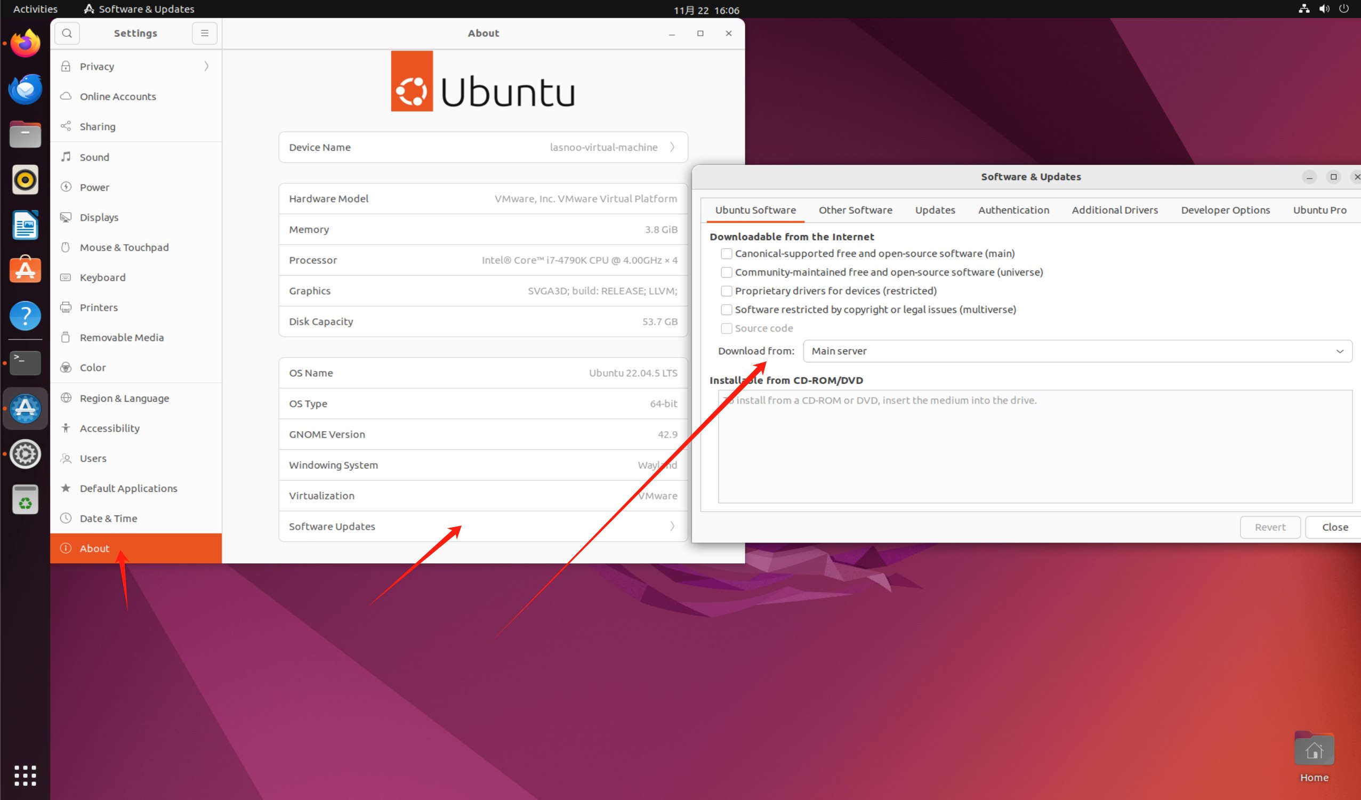Open the Settings hamburger menu
Image resolution: width=1361 pixels, height=800 pixels.
click(204, 33)
